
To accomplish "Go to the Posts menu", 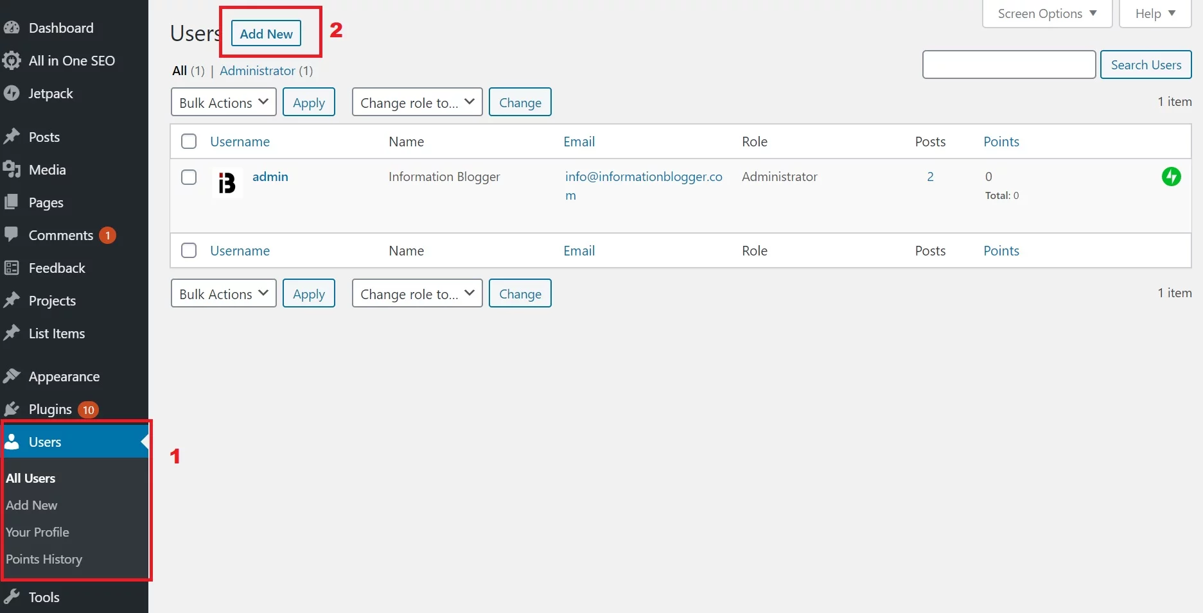I will click(x=44, y=137).
